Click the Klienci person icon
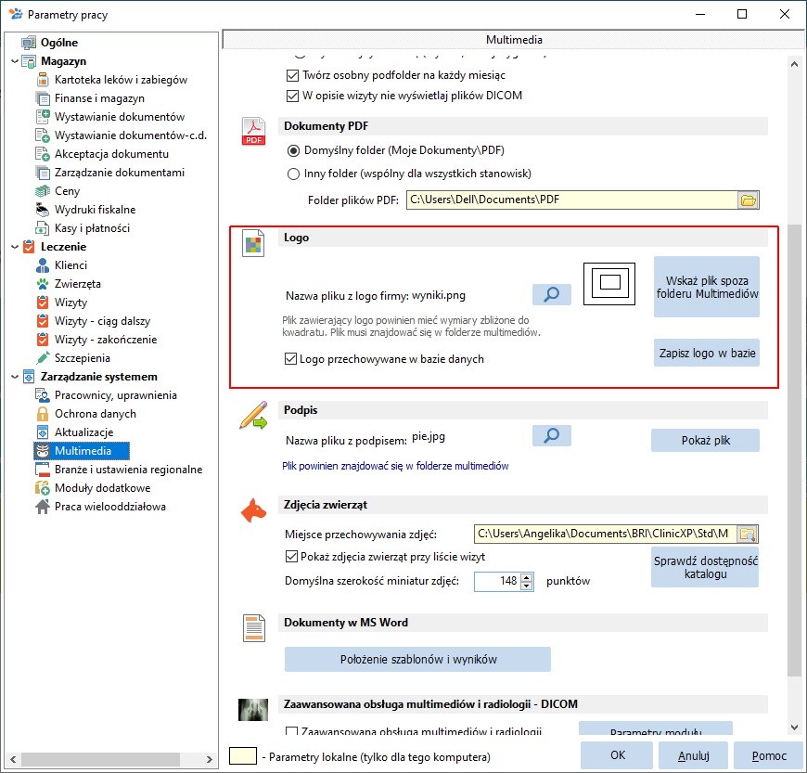Screen dimensions: 807x773 click(43, 265)
